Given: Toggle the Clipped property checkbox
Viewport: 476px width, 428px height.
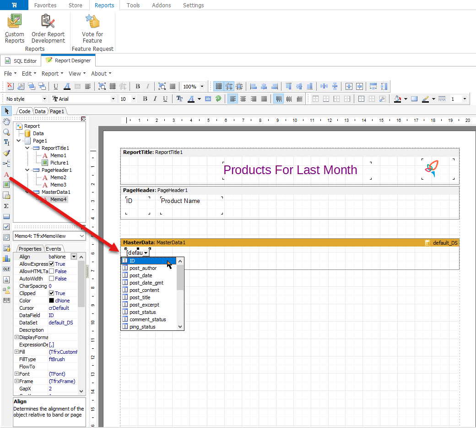Looking at the screenshot, I should click(52, 293).
